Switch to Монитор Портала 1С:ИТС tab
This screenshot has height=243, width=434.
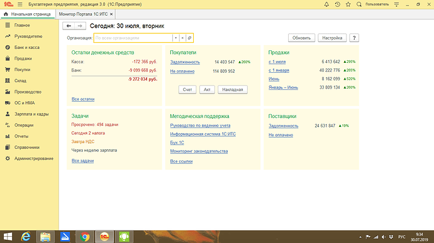[x=83, y=14]
